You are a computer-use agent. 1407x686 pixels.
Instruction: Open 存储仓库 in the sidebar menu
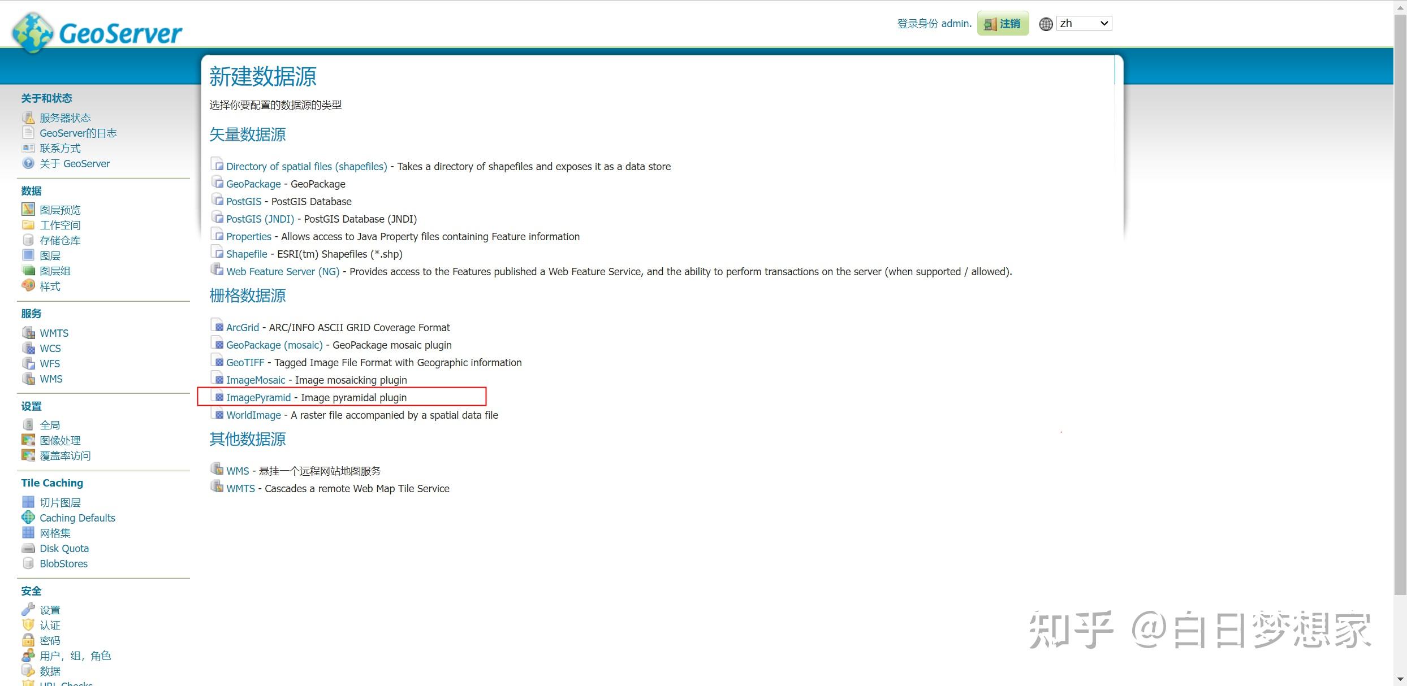pos(60,240)
